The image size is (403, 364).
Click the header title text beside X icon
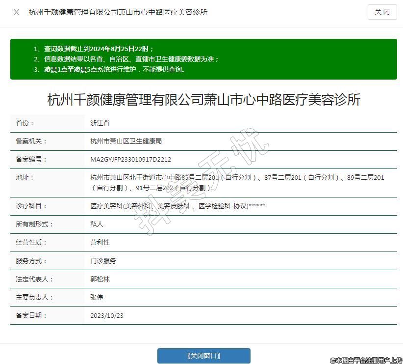[x=118, y=12]
